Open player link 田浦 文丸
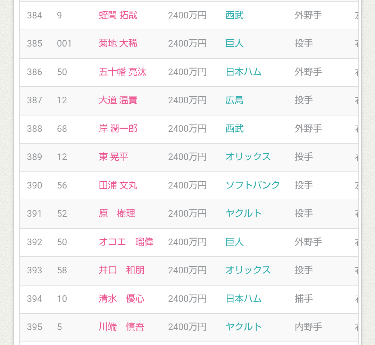The height and width of the screenshot is (345, 375). pyautogui.click(x=118, y=185)
